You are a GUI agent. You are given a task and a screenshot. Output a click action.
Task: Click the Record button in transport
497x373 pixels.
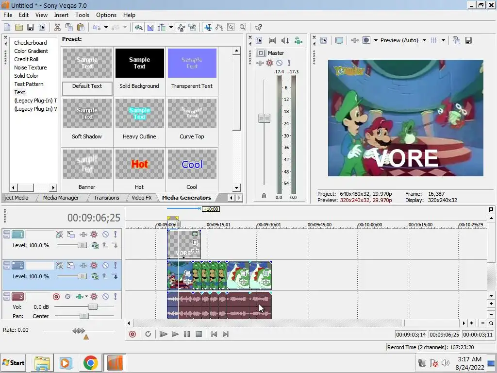coord(133,334)
